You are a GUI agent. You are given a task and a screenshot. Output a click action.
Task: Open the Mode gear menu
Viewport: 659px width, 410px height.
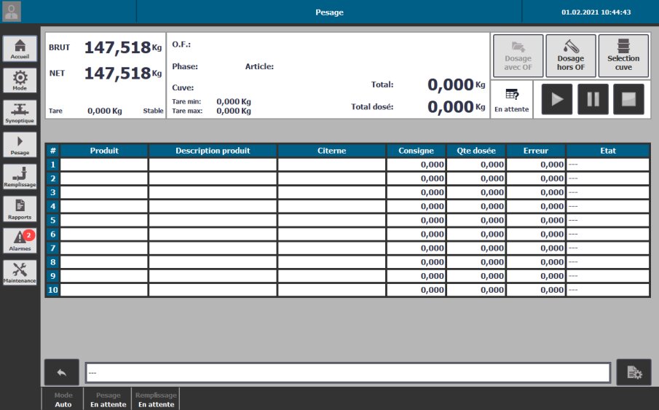pos(20,80)
